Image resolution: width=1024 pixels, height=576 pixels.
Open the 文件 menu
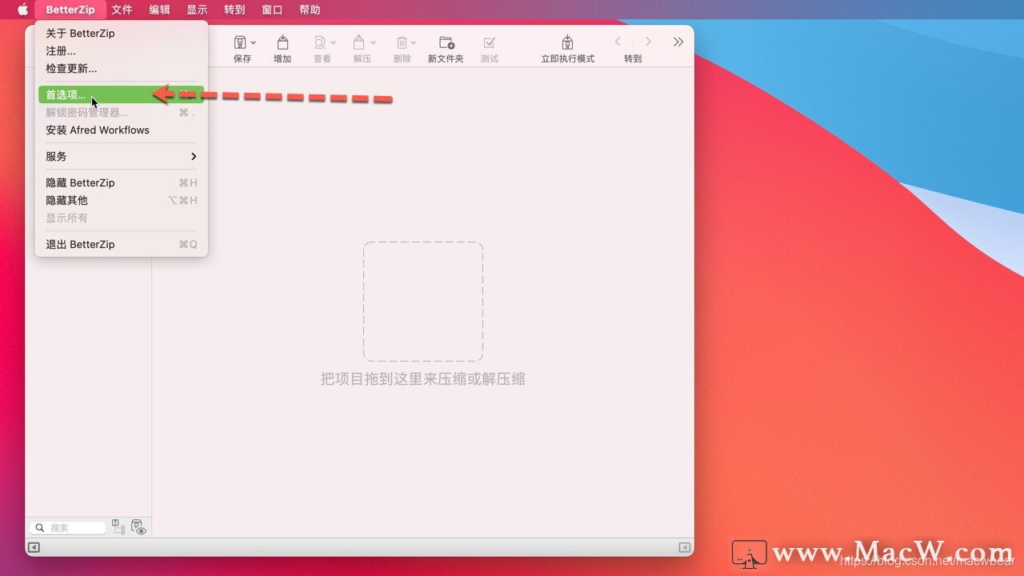(122, 10)
